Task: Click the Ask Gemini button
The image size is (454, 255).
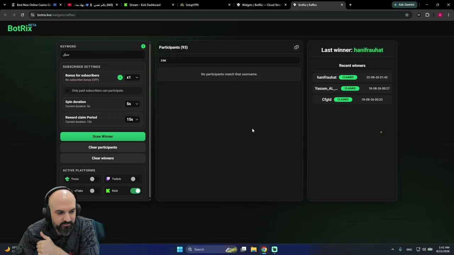Action: [x=404, y=5]
